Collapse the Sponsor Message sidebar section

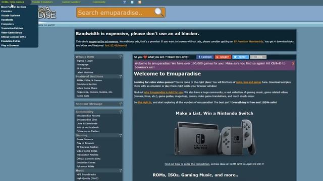coord(121,104)
